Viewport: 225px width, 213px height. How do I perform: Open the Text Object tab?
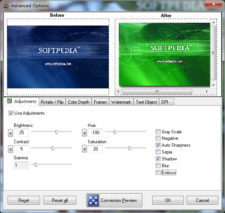coord(146,102)
